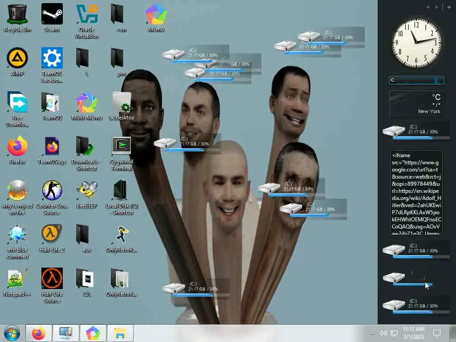Screen dimensions: 456x342
Task: Open File Explorer taskbar button
Action: coord(120,333)
